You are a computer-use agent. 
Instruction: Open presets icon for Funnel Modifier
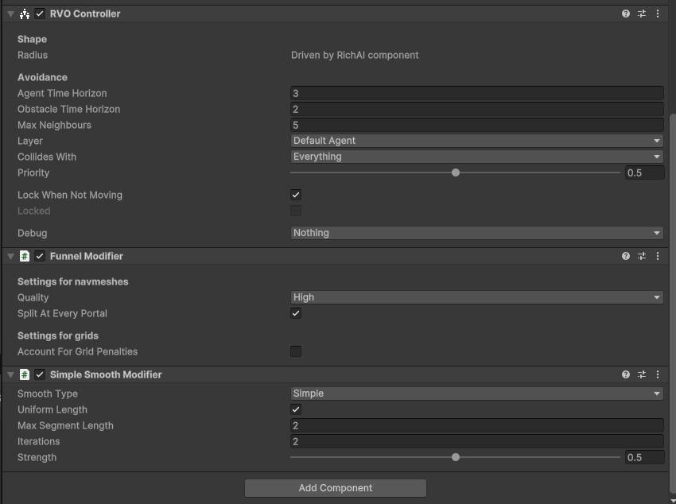tap(642, 256)
